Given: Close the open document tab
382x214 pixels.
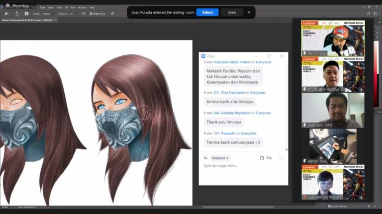Looking at the screenshot, I should point(56,20).
